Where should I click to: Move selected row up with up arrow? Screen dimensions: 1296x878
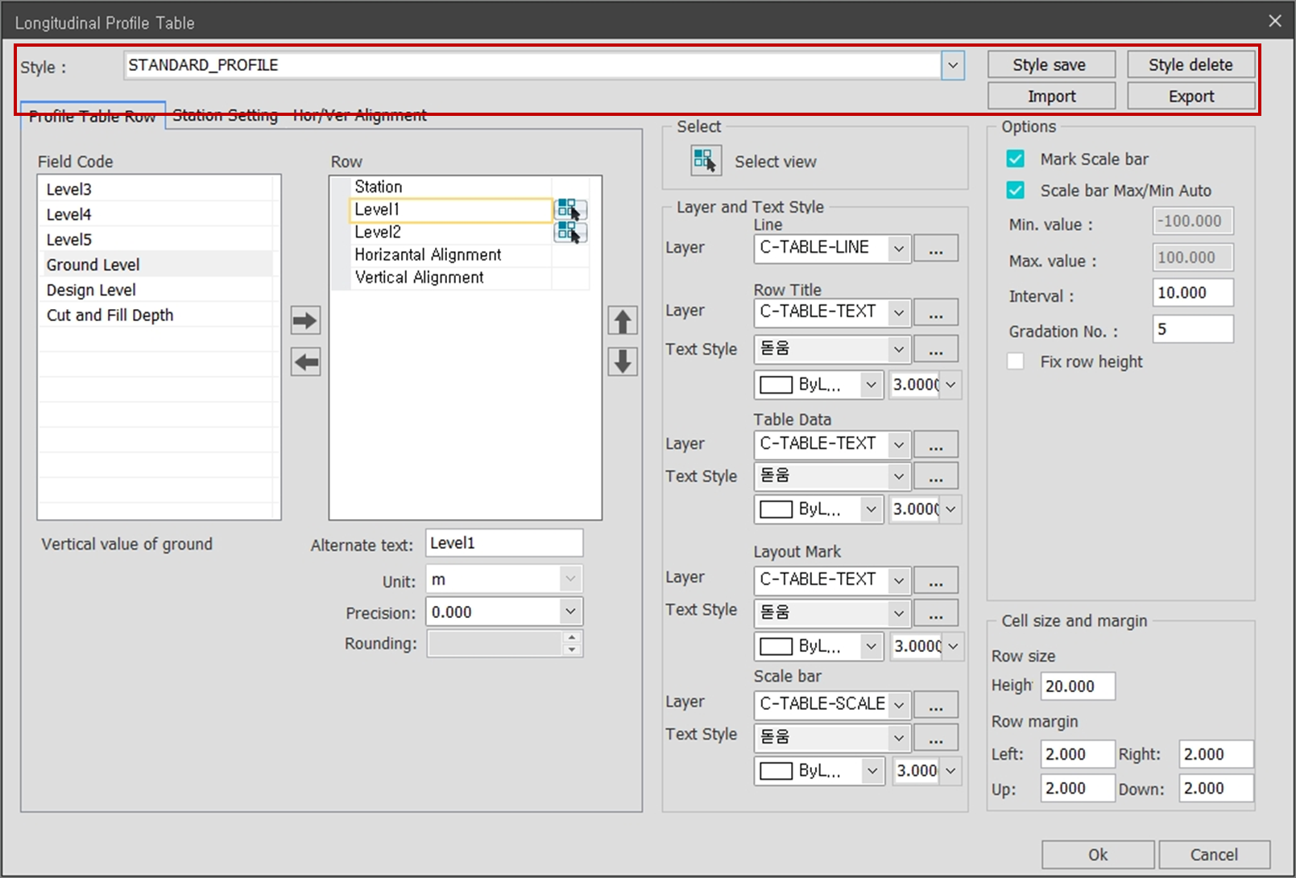point(622,320)
